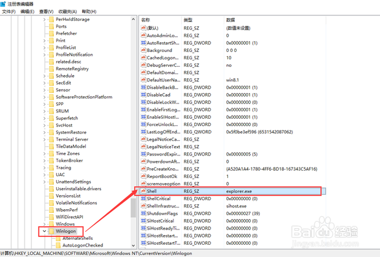Collapse the Winlogon key chevron
Screen dimensions: 380x257
(x=44, y=231)
